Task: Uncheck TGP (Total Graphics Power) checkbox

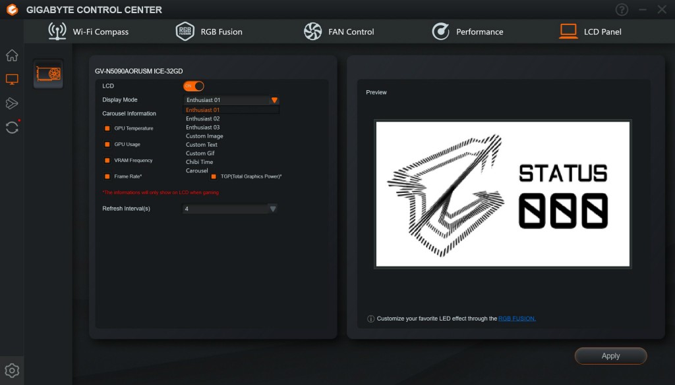Action: [x=214, y=176]
